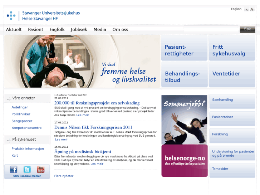
Task: Open article Dennis Nilsen fikk Forskningsprisen 2011
Action: click(x=93, y=127)
